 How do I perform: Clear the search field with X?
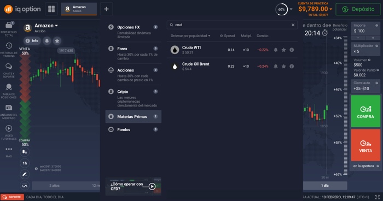point(293,25)
